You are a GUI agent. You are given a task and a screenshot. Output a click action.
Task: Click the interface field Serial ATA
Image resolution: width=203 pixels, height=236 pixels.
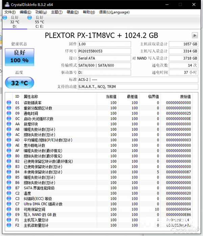[x=104, y=58]
